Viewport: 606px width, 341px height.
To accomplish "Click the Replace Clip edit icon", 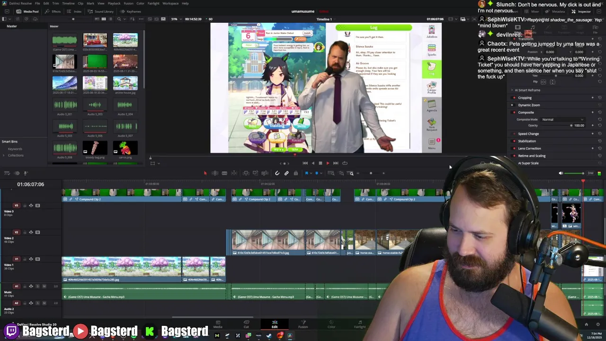I will point(265,173).
